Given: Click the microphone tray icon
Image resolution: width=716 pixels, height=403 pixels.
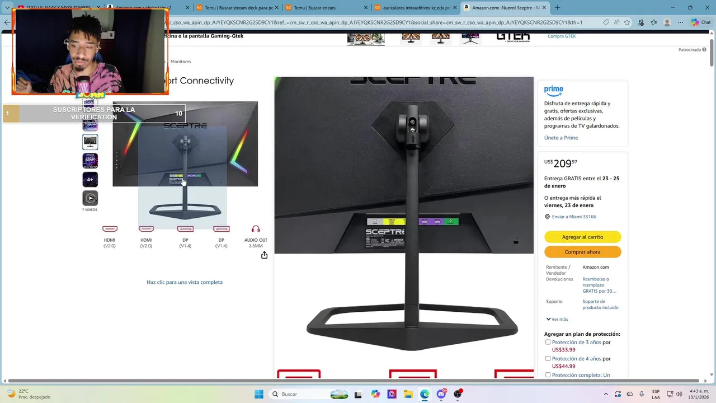Looking at the screenshot, I should point(642,394).
